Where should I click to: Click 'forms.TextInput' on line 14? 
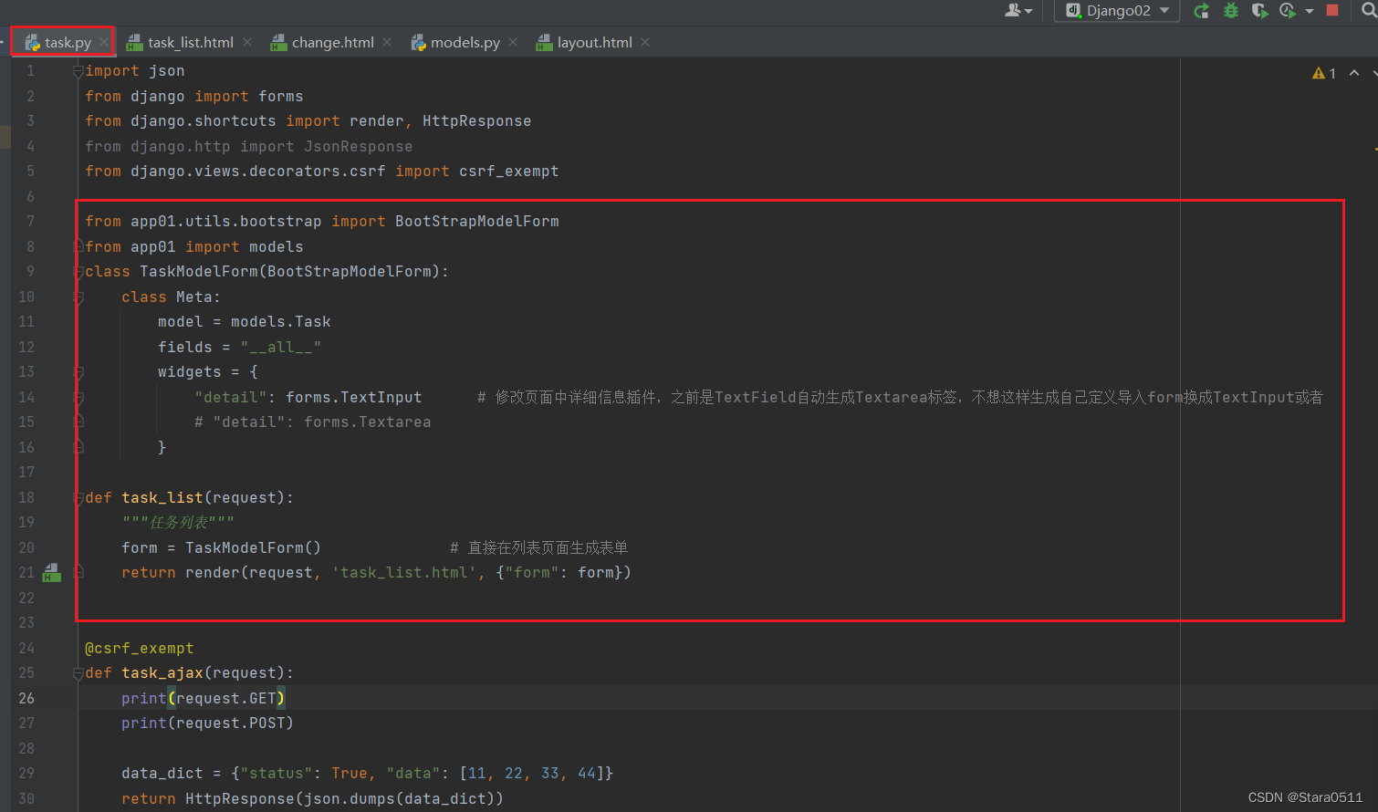click(354, 398)
